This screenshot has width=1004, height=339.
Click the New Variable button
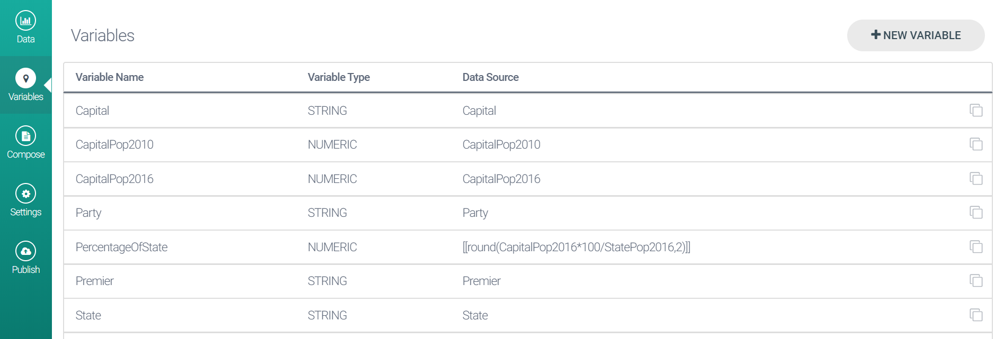click(x=915, y=35)
